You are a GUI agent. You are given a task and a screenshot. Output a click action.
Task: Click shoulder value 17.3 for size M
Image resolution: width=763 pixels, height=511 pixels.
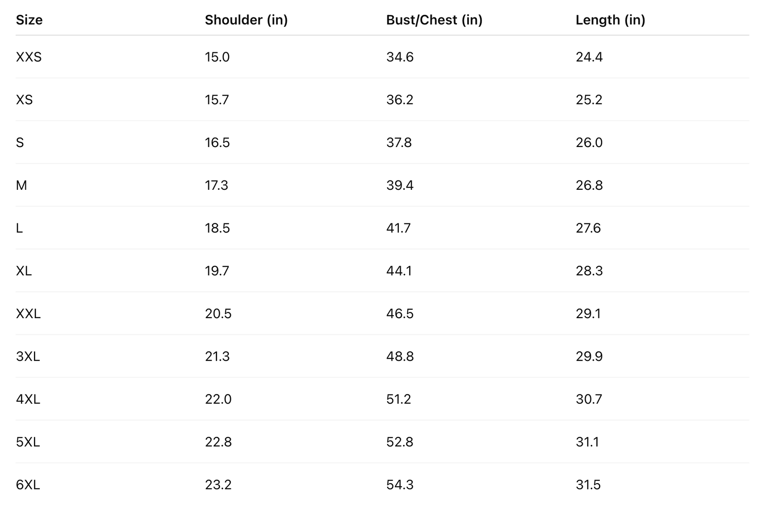(x=217, y=185)
